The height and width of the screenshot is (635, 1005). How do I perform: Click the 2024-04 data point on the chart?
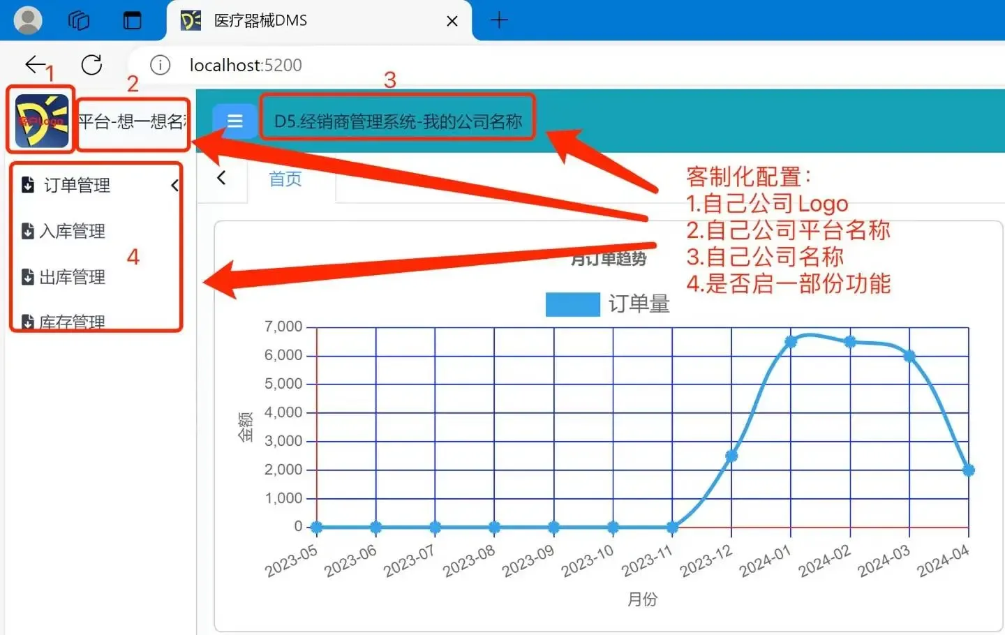969,470
